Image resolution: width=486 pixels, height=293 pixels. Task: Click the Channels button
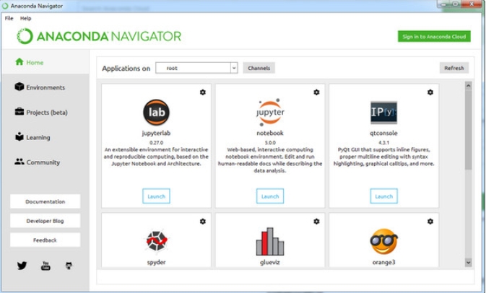pos(259,68)
